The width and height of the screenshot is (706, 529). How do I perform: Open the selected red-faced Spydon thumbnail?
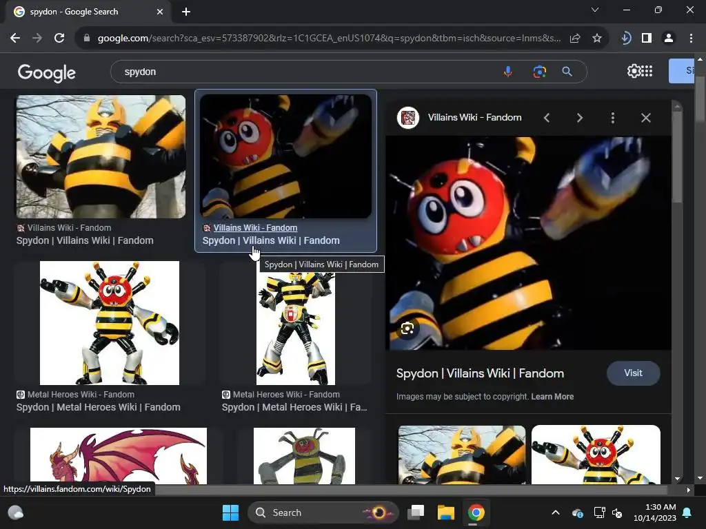coord(286,156)
